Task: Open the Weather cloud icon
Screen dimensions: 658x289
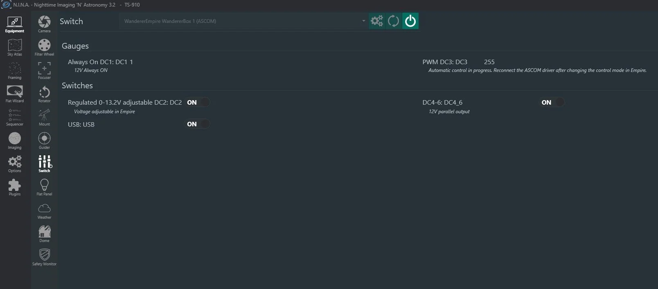Action: [x=44, y=211]
